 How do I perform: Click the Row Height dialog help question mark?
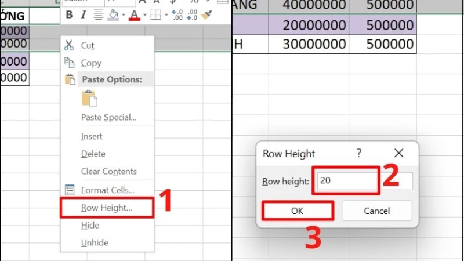coord(359,153)
